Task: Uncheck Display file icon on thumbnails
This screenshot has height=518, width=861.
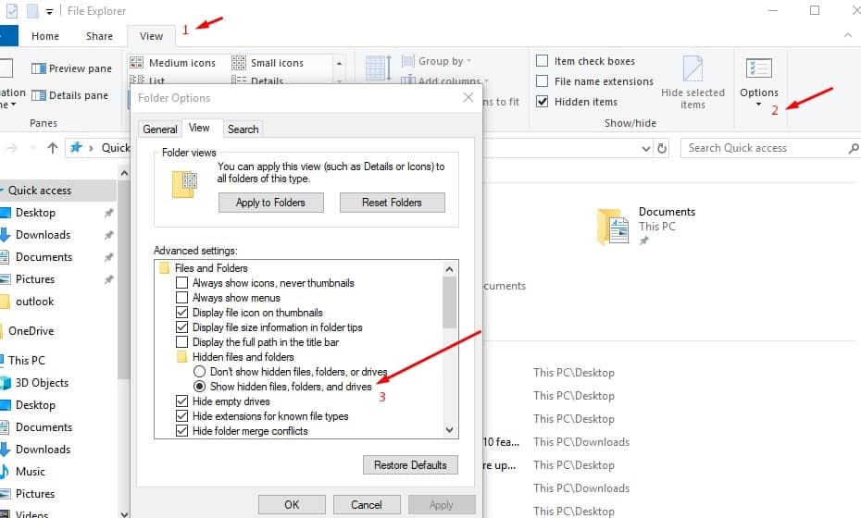Action: coord(181,313)
